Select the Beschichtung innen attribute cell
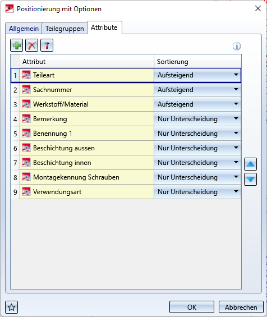The image size is (267, 317). 87,162
